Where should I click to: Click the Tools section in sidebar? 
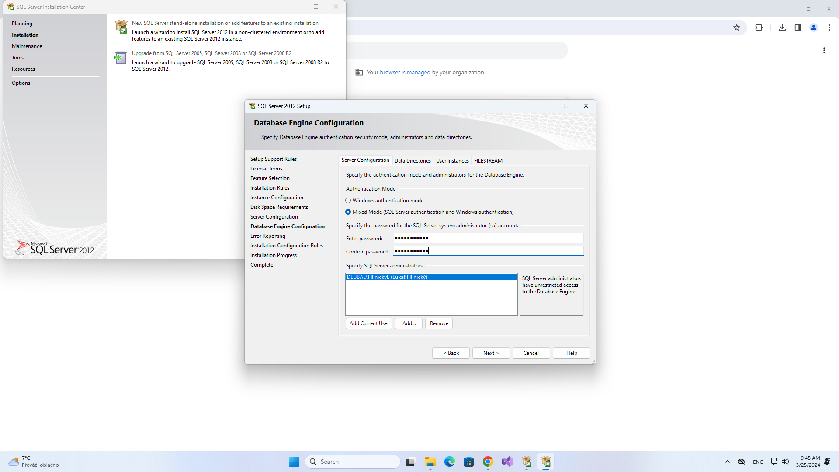tap(18, 58)
